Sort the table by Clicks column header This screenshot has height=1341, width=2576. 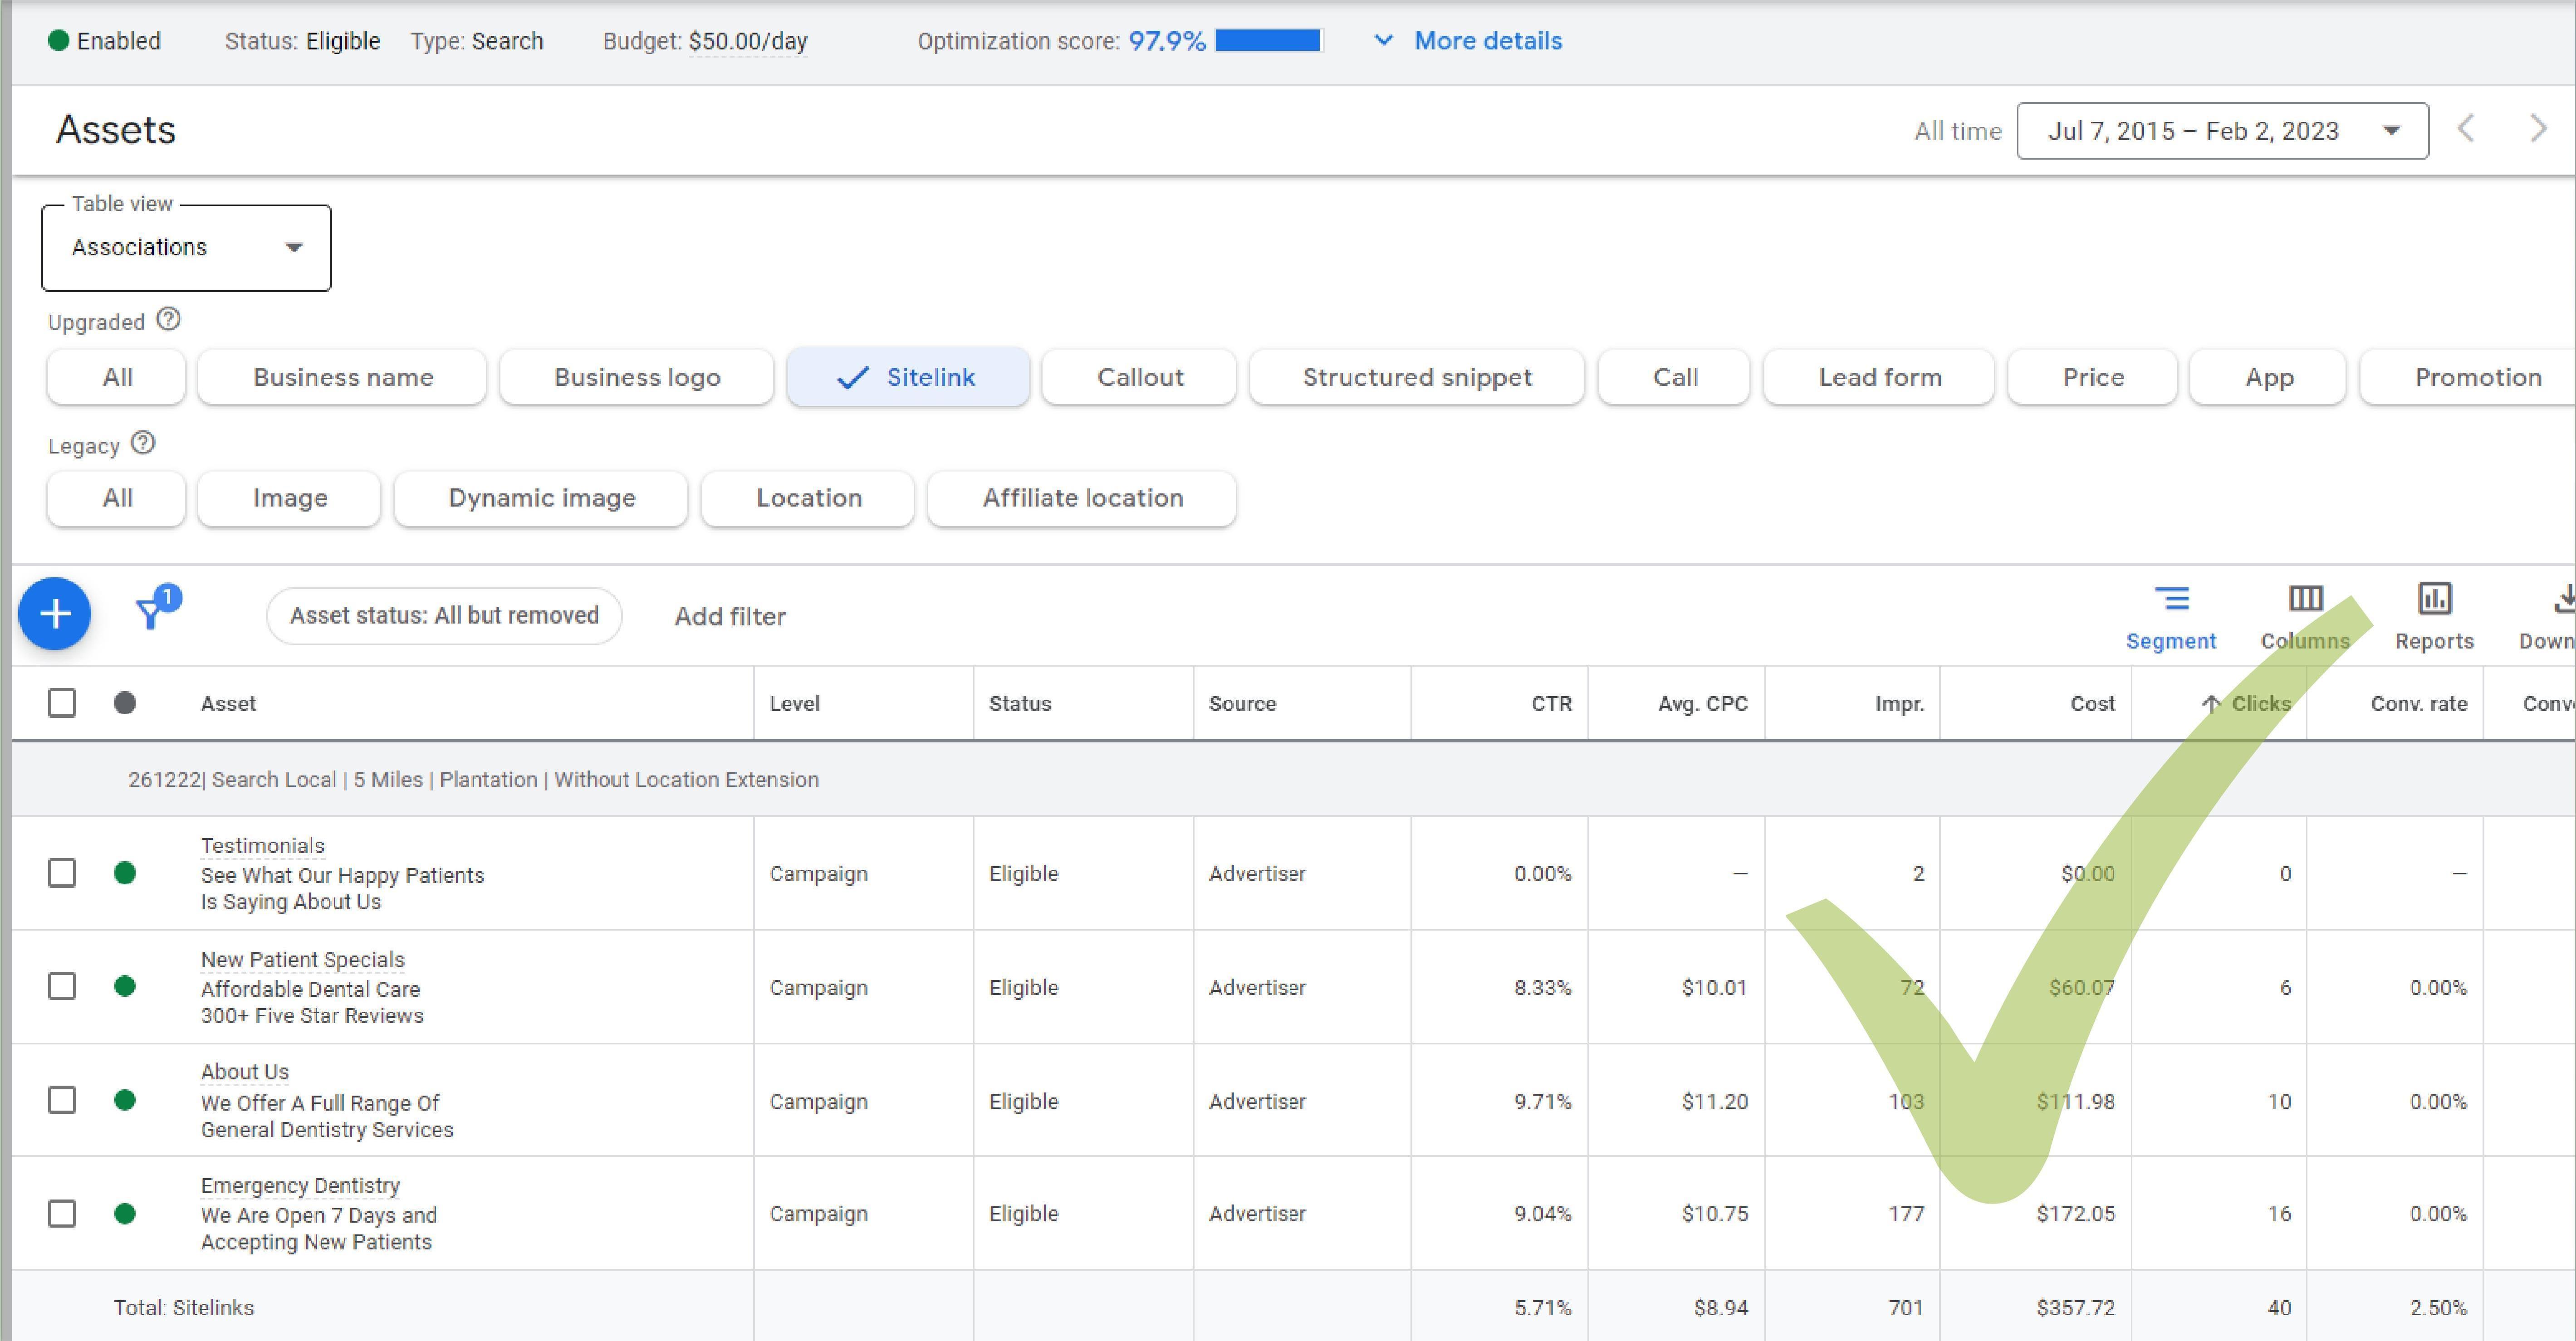point(2259,703)
